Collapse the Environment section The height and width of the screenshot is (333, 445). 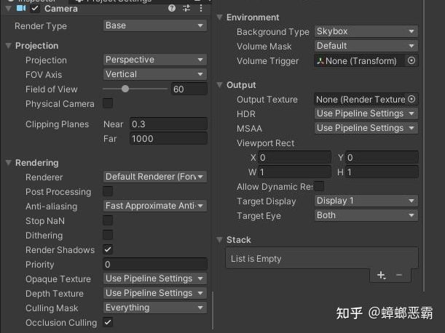point(220,17)
